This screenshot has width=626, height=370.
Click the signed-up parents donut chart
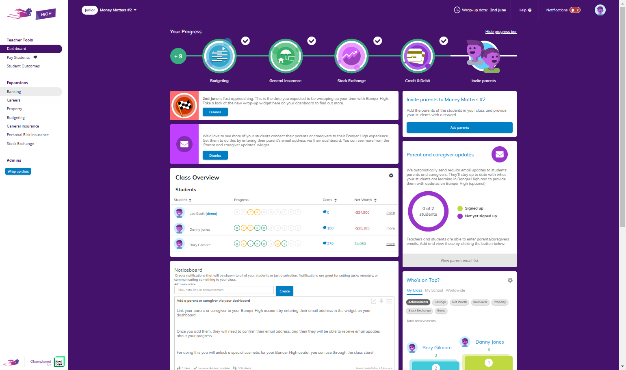[428, 211]
